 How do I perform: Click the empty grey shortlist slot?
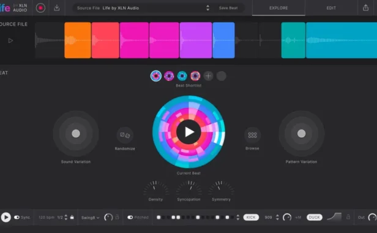tap(221, 76)
